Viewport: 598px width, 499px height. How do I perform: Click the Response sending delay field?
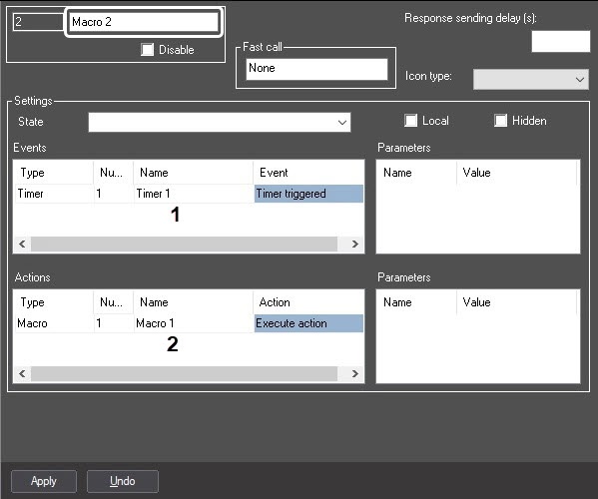(x=561, y=42)
